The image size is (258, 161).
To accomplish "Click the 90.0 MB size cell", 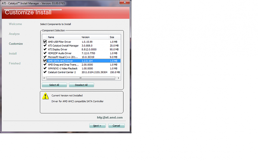I will point(114,49).
